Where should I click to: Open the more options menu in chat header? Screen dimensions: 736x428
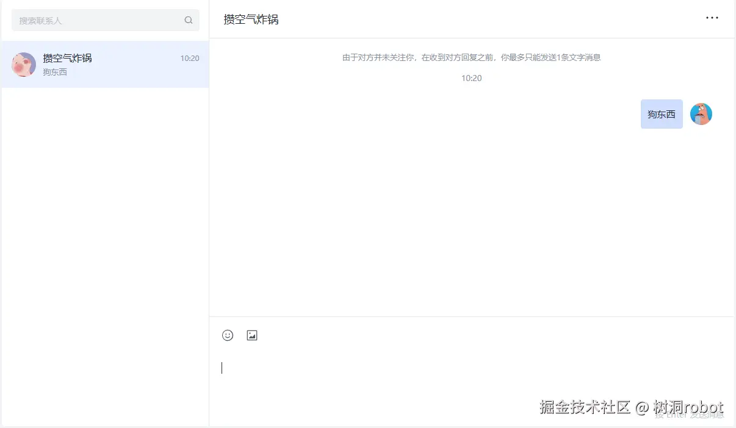(x=712, y=18)
